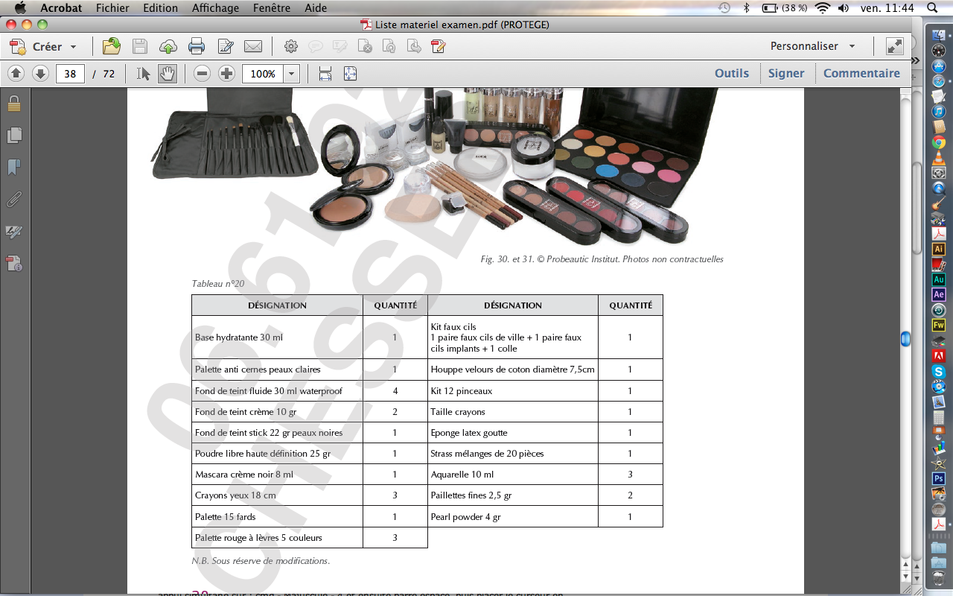Expand the zoom percentage dropdown arrow
Viewport: 953px width, 596px height.
291,74
